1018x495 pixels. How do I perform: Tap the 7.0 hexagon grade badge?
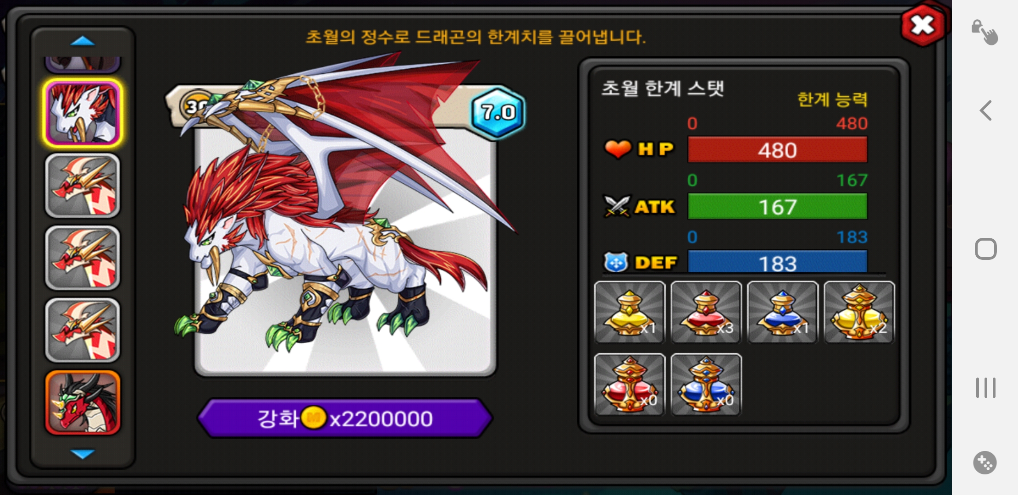[x=498, y=112]
